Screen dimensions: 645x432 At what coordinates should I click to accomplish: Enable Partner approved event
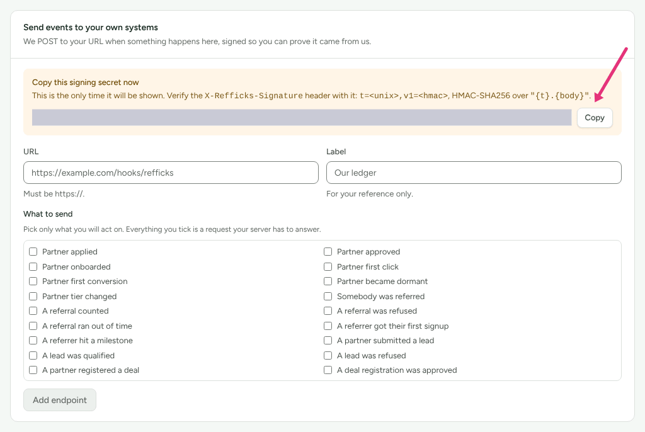click(328, 251)
